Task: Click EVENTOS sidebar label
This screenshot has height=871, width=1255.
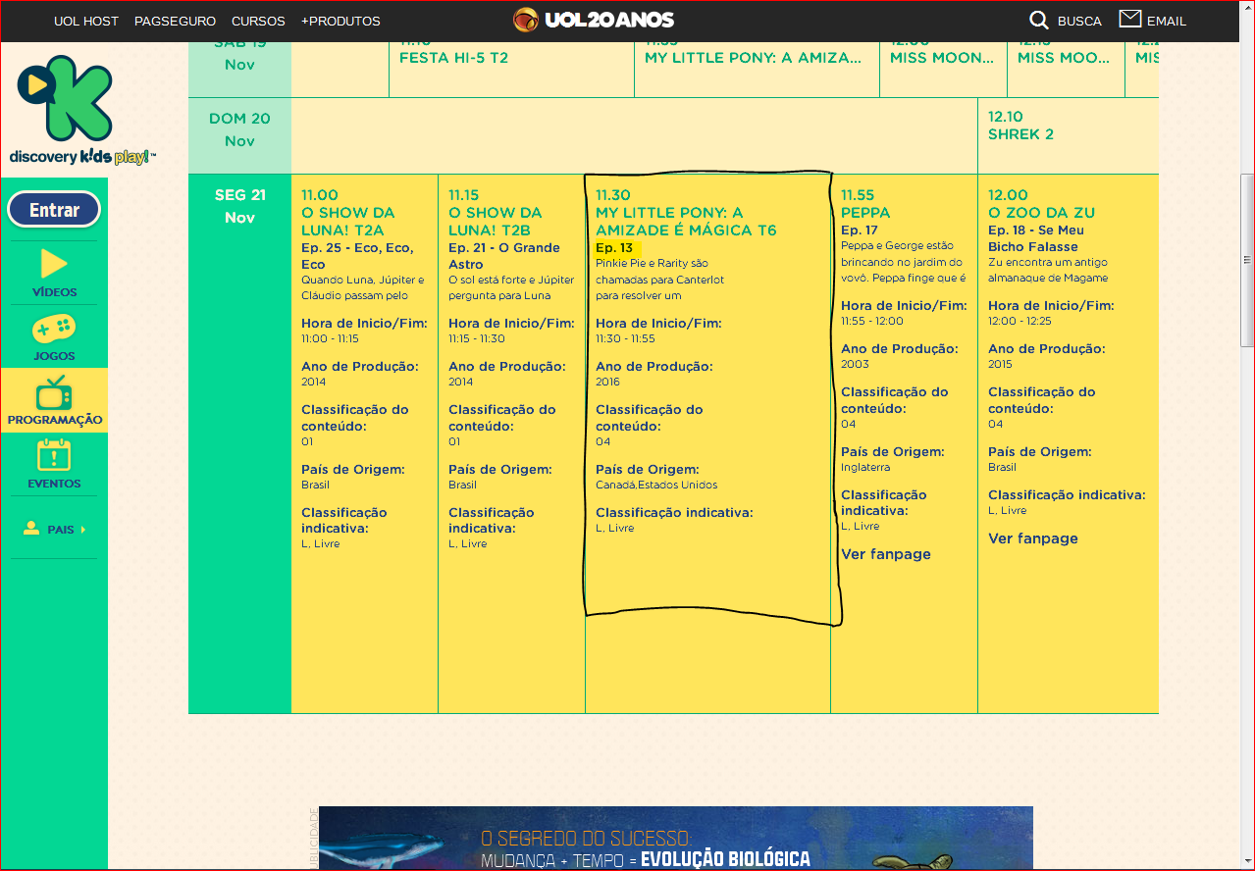Action: (x=54, y=484)
